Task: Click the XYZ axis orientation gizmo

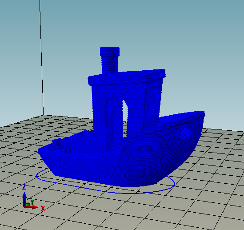Action: (33, 198)
